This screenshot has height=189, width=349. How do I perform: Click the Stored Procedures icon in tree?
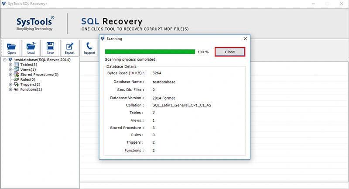[x=16, y=75]
